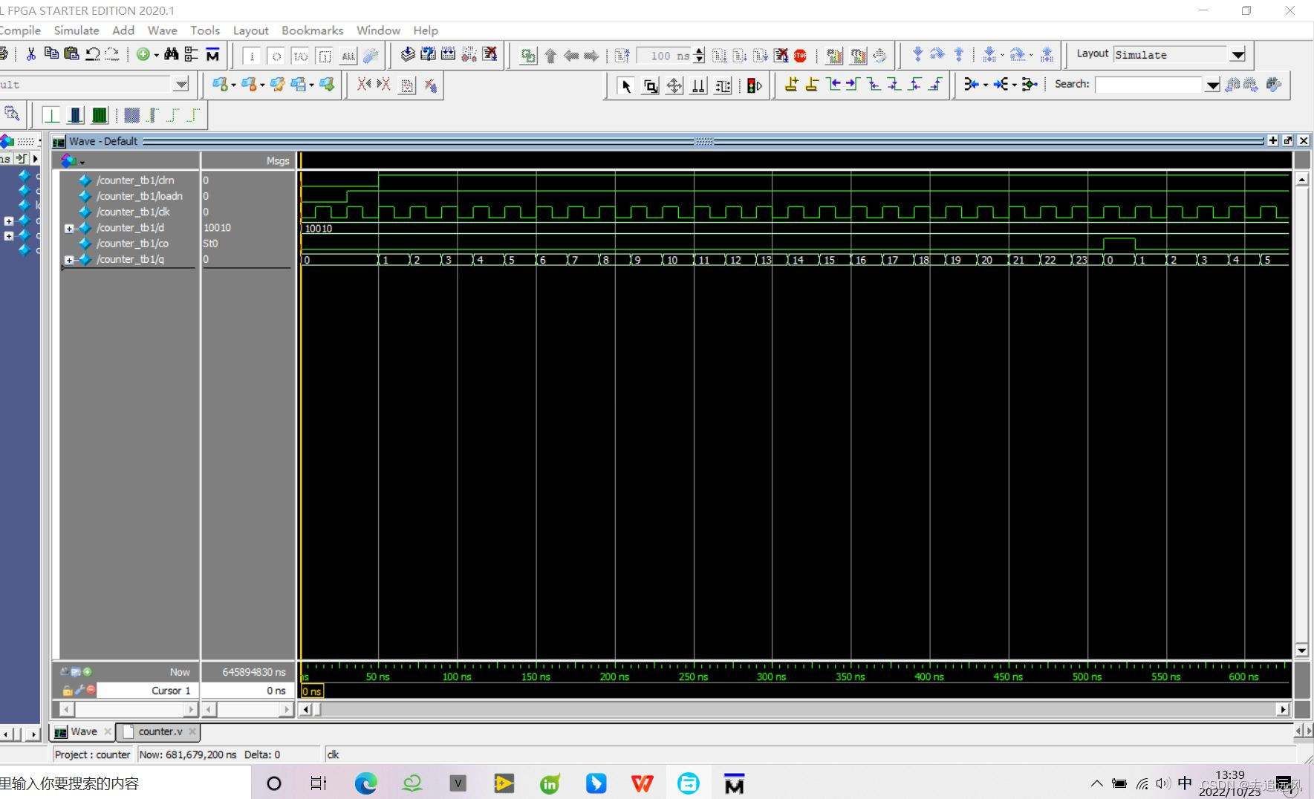Click the Find/binoculars icon in the toolbar
Image resolution: width=1314 pixels, height=799 pixels.
tap(170, 54)
